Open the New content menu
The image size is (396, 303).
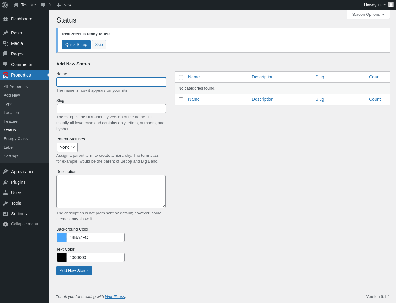(x=64, y=5)
